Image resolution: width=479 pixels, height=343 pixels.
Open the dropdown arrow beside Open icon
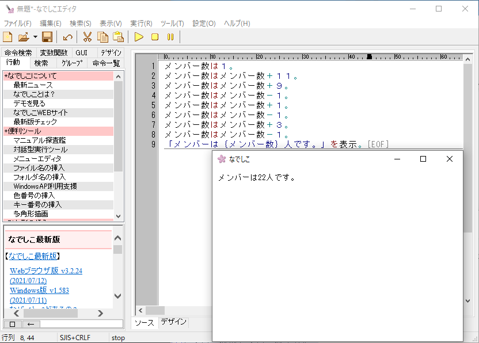35,37
